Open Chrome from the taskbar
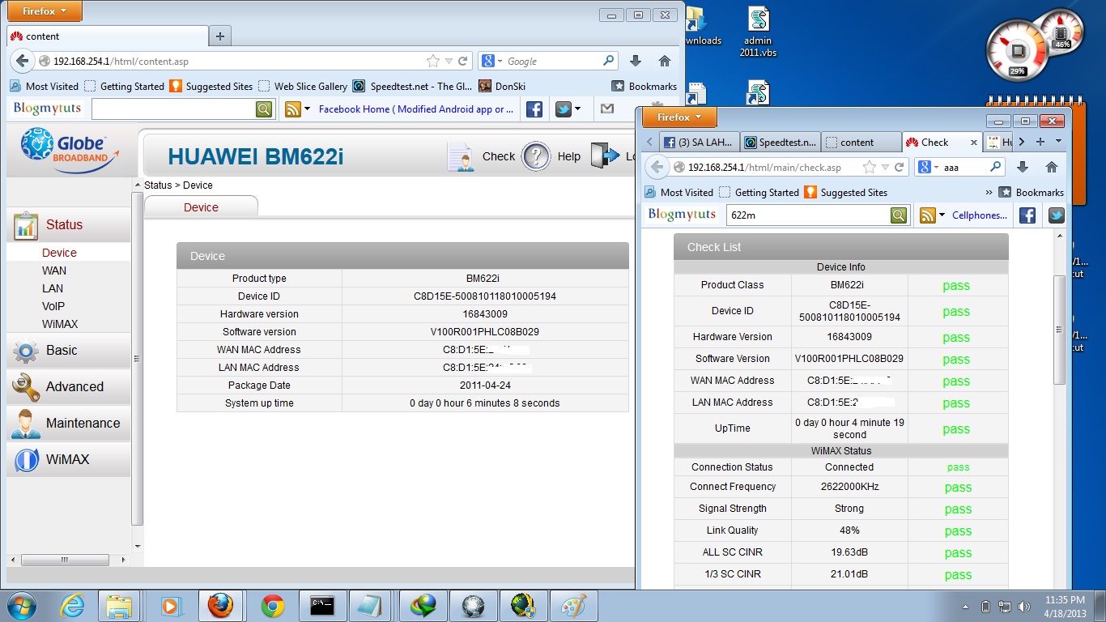This screenshot has width=1106, height=622. tap(273, 605)
